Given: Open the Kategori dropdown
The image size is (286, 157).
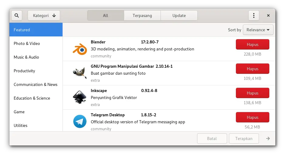Looking at the screenshot, I should point(44,15).
